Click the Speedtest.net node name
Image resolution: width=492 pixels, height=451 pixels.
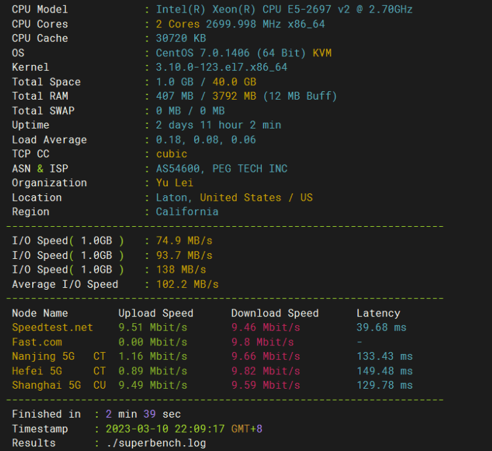tap(52, 327)
